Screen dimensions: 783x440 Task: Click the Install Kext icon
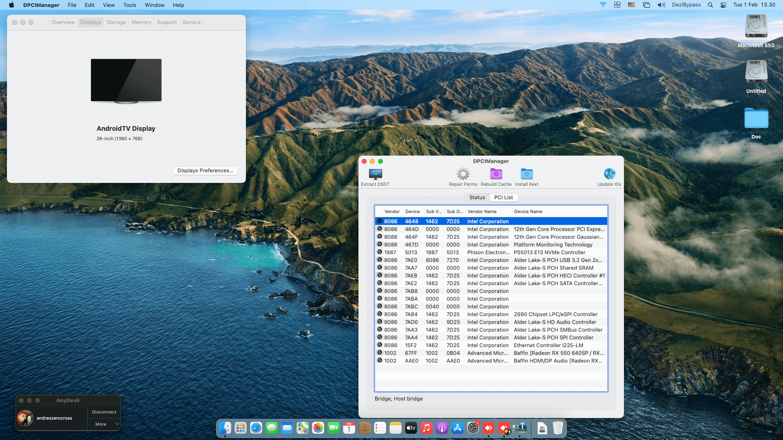[x=526, y=174]
